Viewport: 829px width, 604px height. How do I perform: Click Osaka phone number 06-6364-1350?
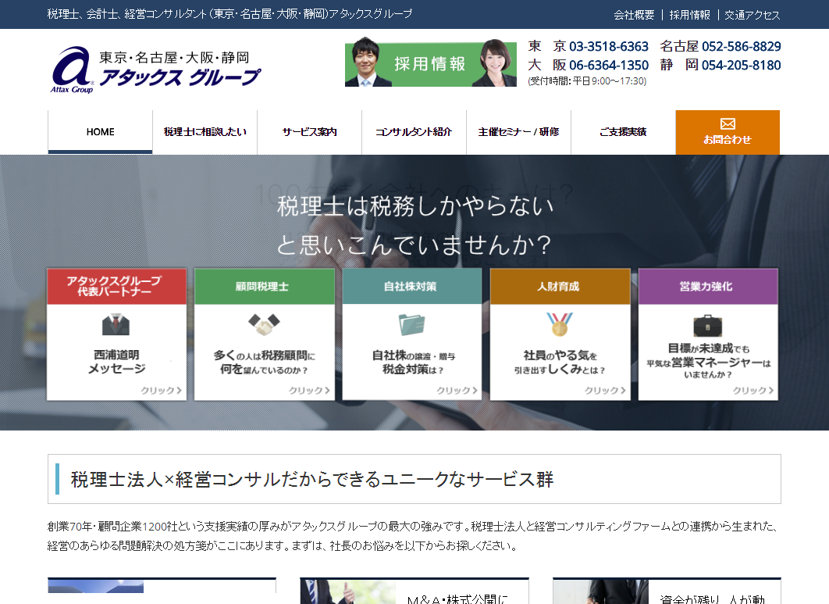click(609, 65)
